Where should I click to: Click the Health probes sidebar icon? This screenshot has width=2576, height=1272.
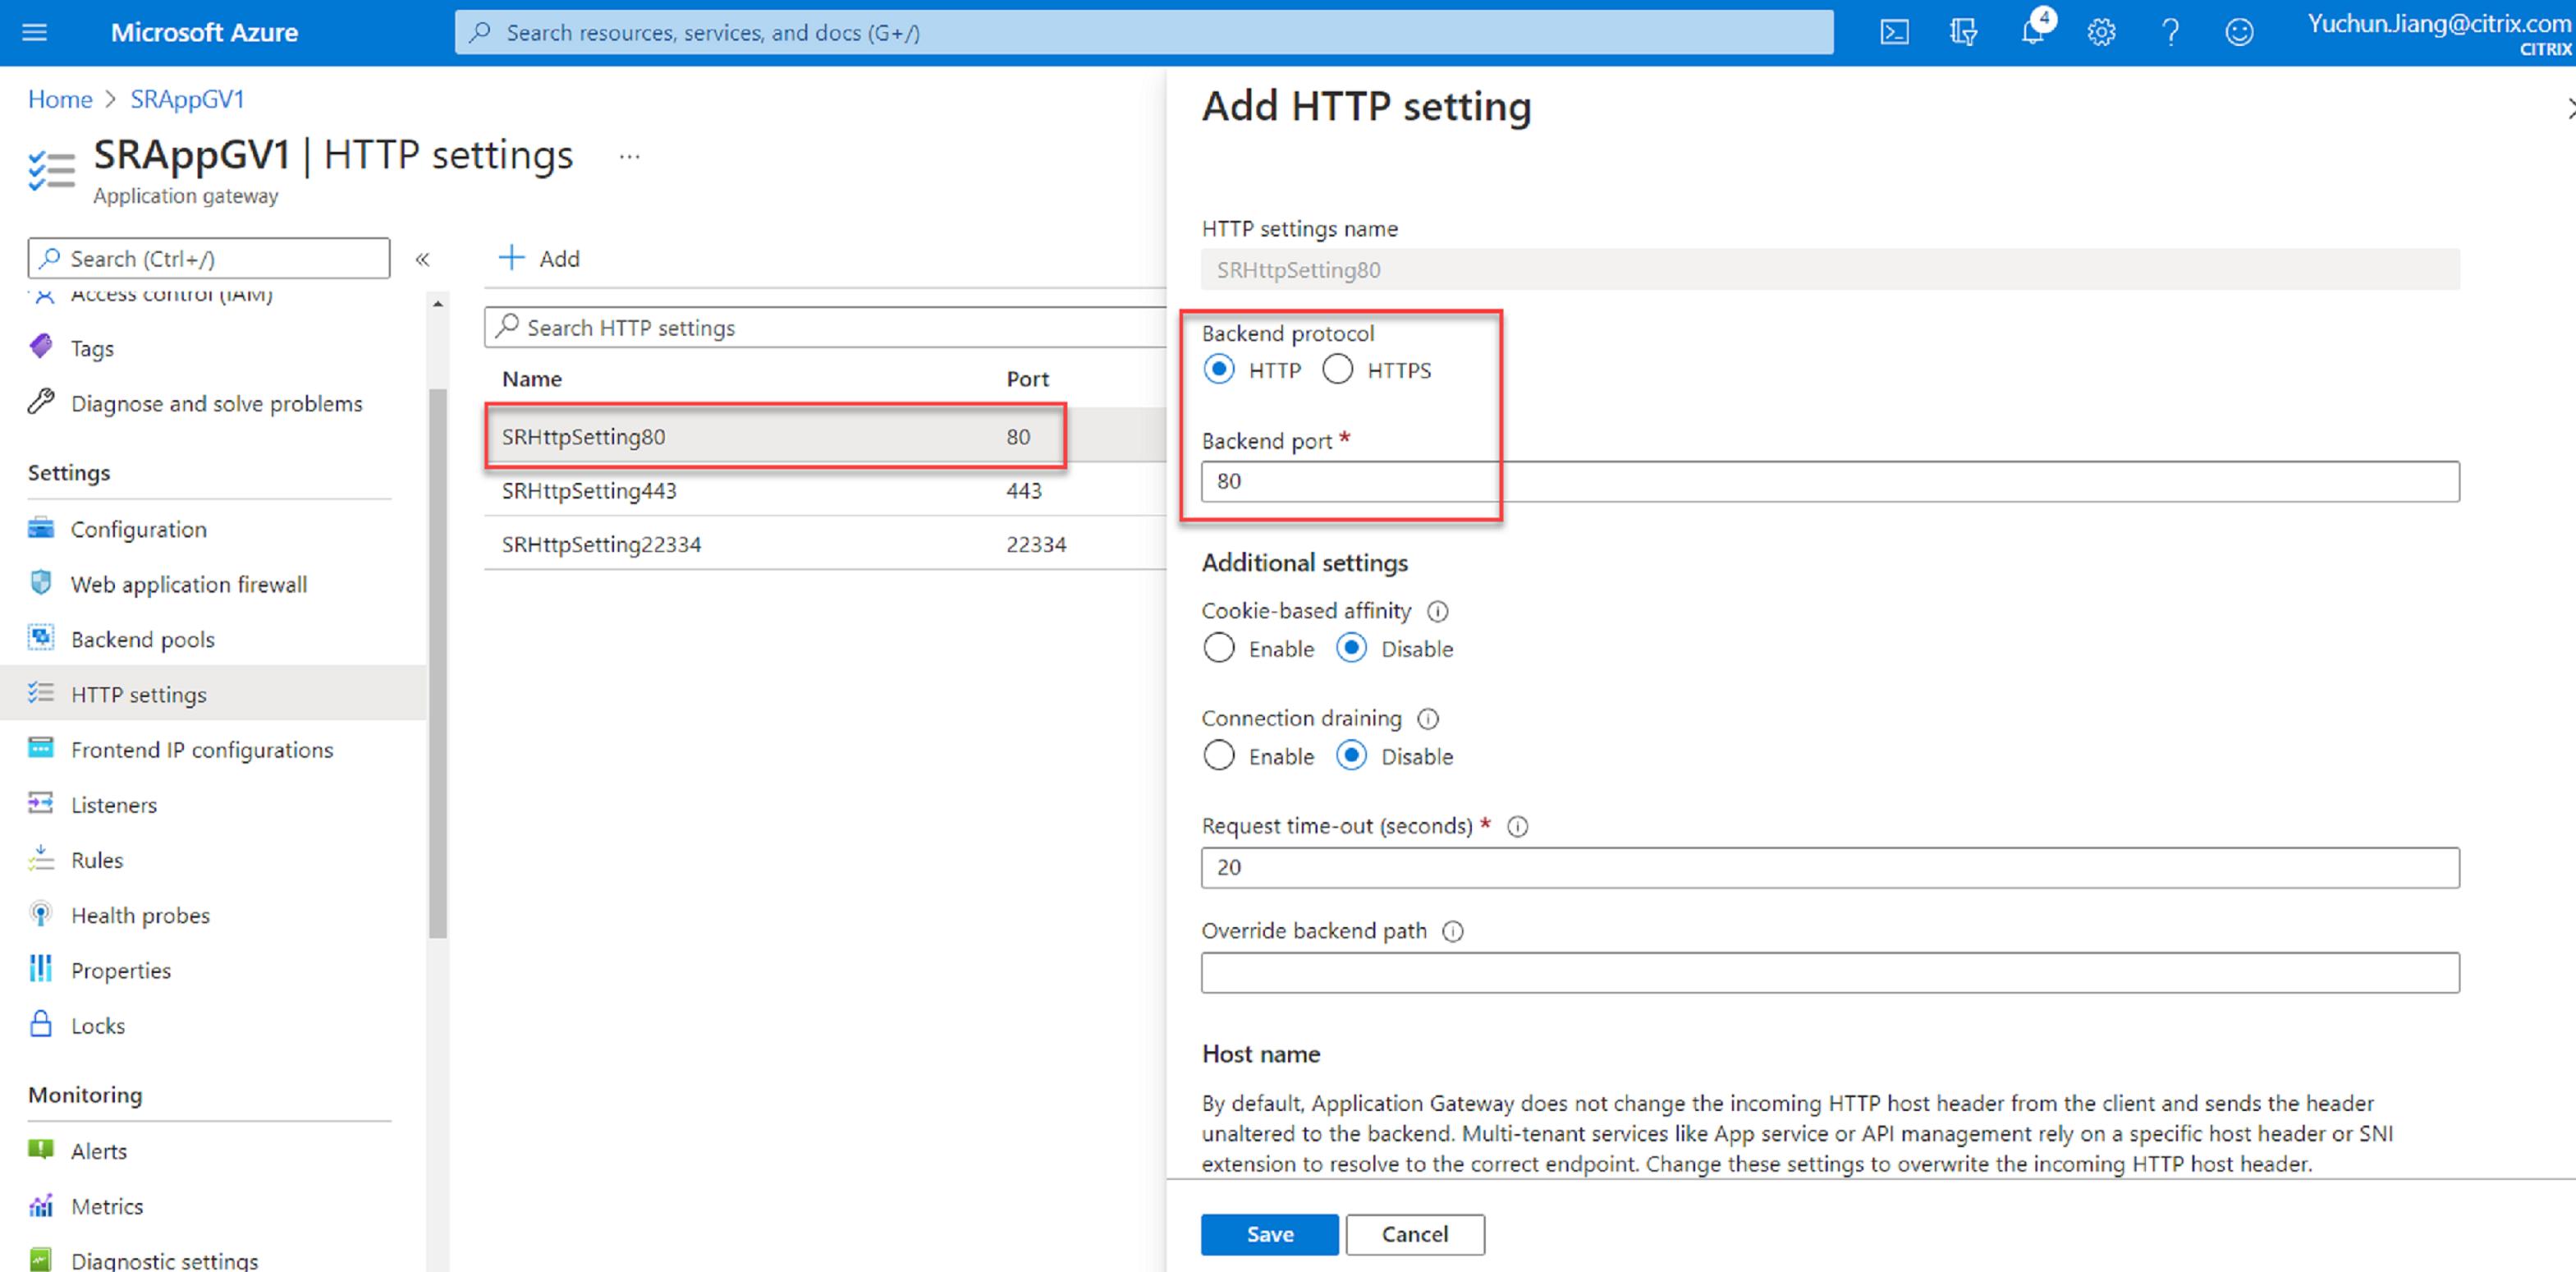pyautogui.click(x=43, y=914)
